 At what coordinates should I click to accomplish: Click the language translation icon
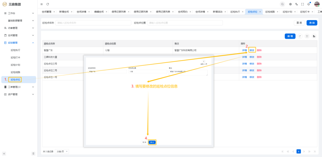(x=296, y=4)
